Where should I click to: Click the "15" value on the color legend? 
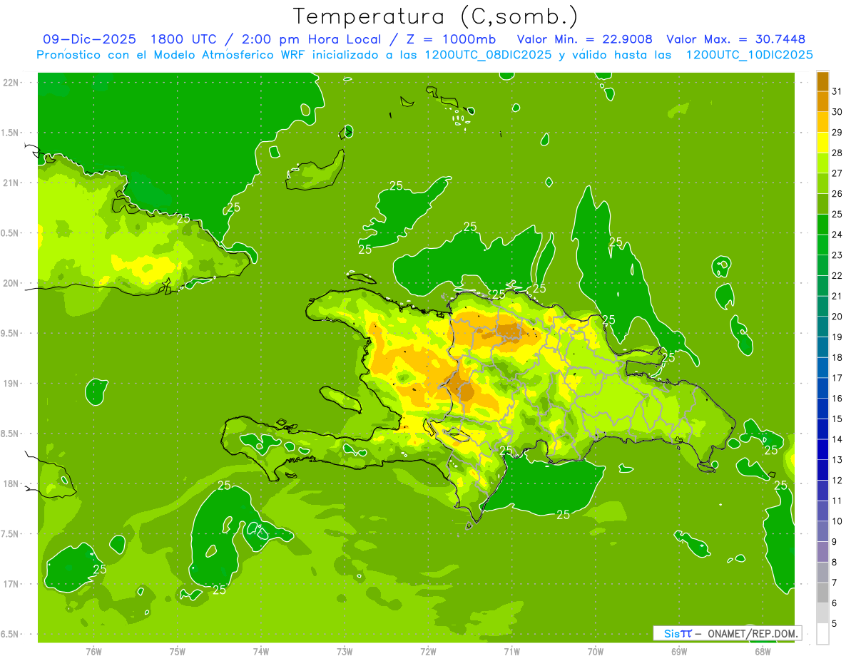tap(837, 419)
